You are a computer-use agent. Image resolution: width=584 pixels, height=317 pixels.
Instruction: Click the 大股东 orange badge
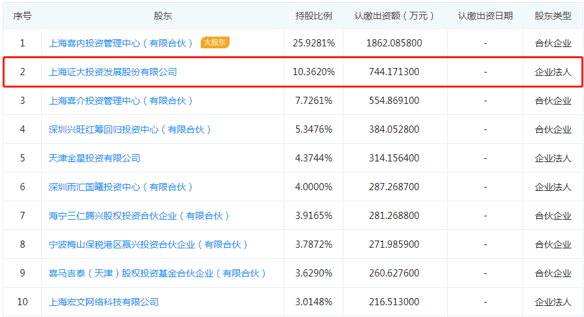pos(215,42)
